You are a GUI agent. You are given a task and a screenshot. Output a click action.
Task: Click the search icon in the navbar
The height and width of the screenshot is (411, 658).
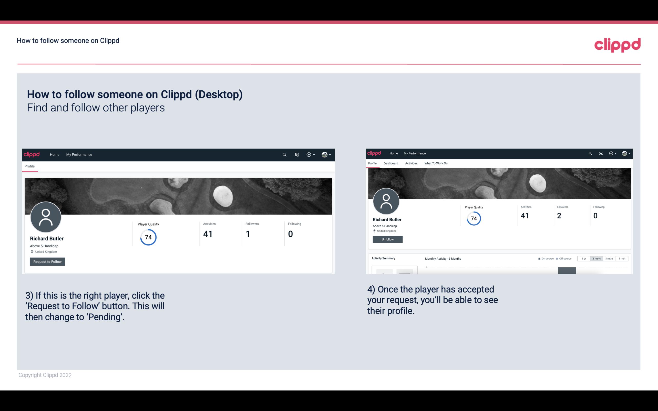click(284, 154)
